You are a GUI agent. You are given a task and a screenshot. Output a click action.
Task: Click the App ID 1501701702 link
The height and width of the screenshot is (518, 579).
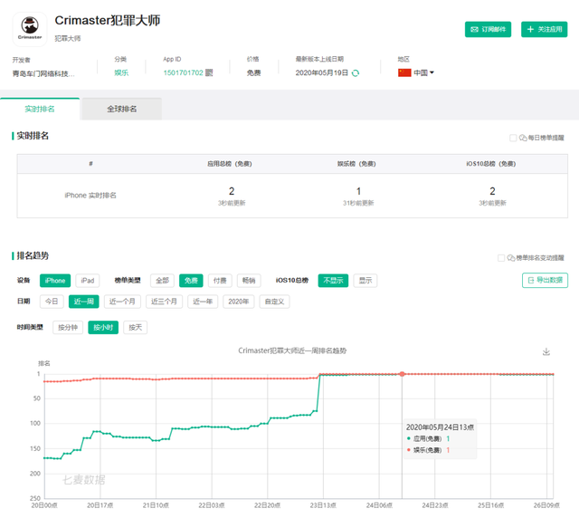[183, 72]
